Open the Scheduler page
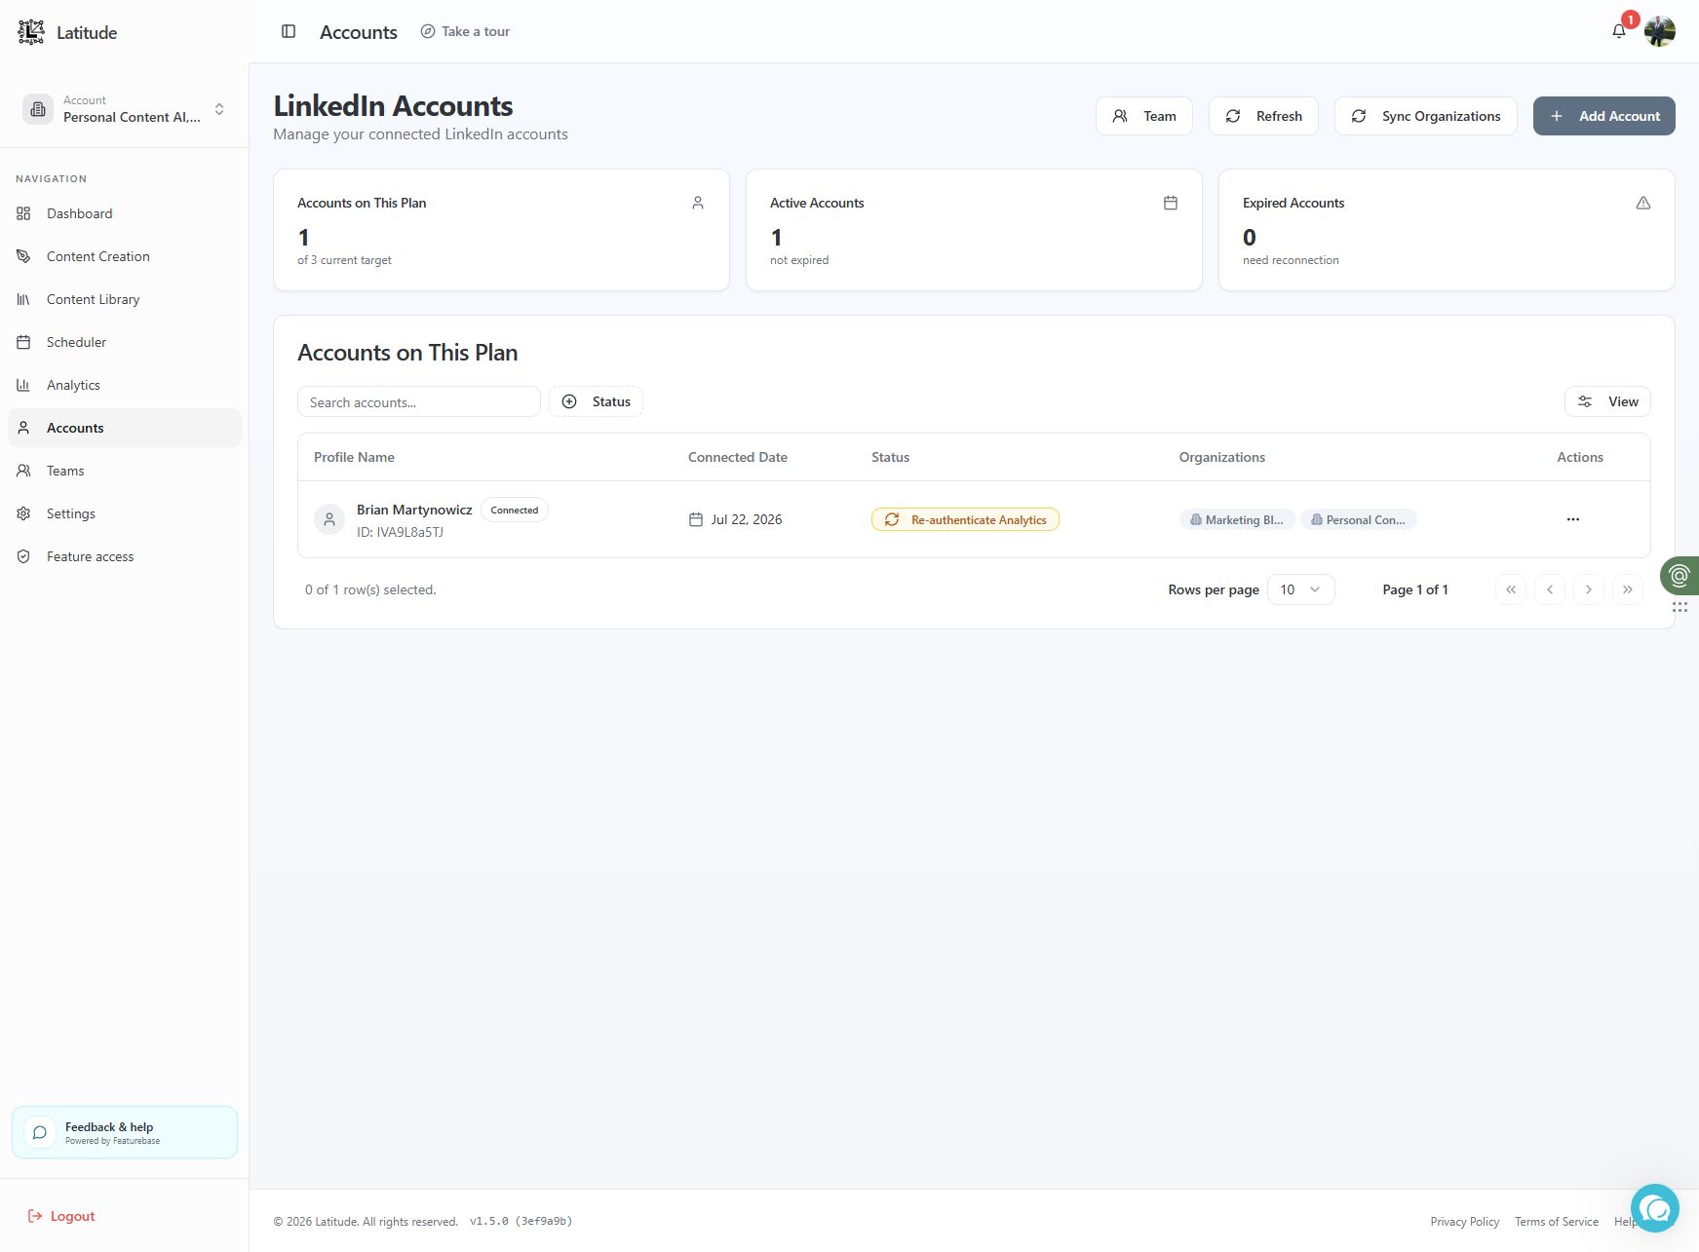The width and height of the screenshot is (1699, 1252). click(125, 342)
